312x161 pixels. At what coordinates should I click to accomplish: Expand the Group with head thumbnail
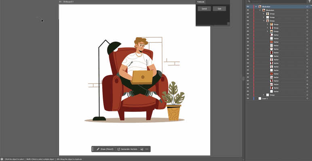(x=268, y=24)
